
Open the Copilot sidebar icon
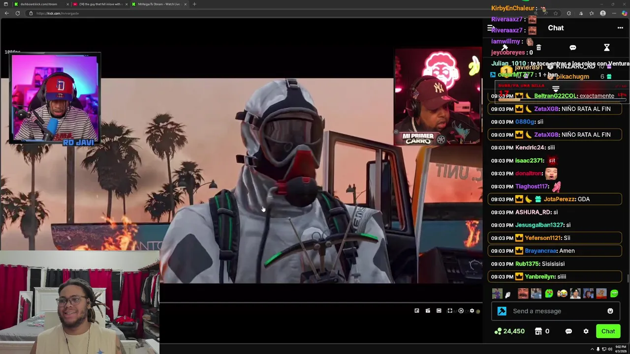click(x=625, y=13)
